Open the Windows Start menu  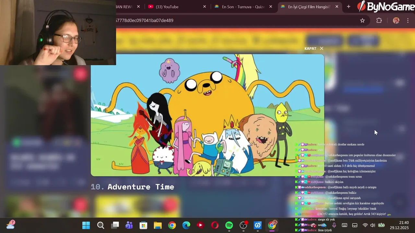[x=86, y=225]
